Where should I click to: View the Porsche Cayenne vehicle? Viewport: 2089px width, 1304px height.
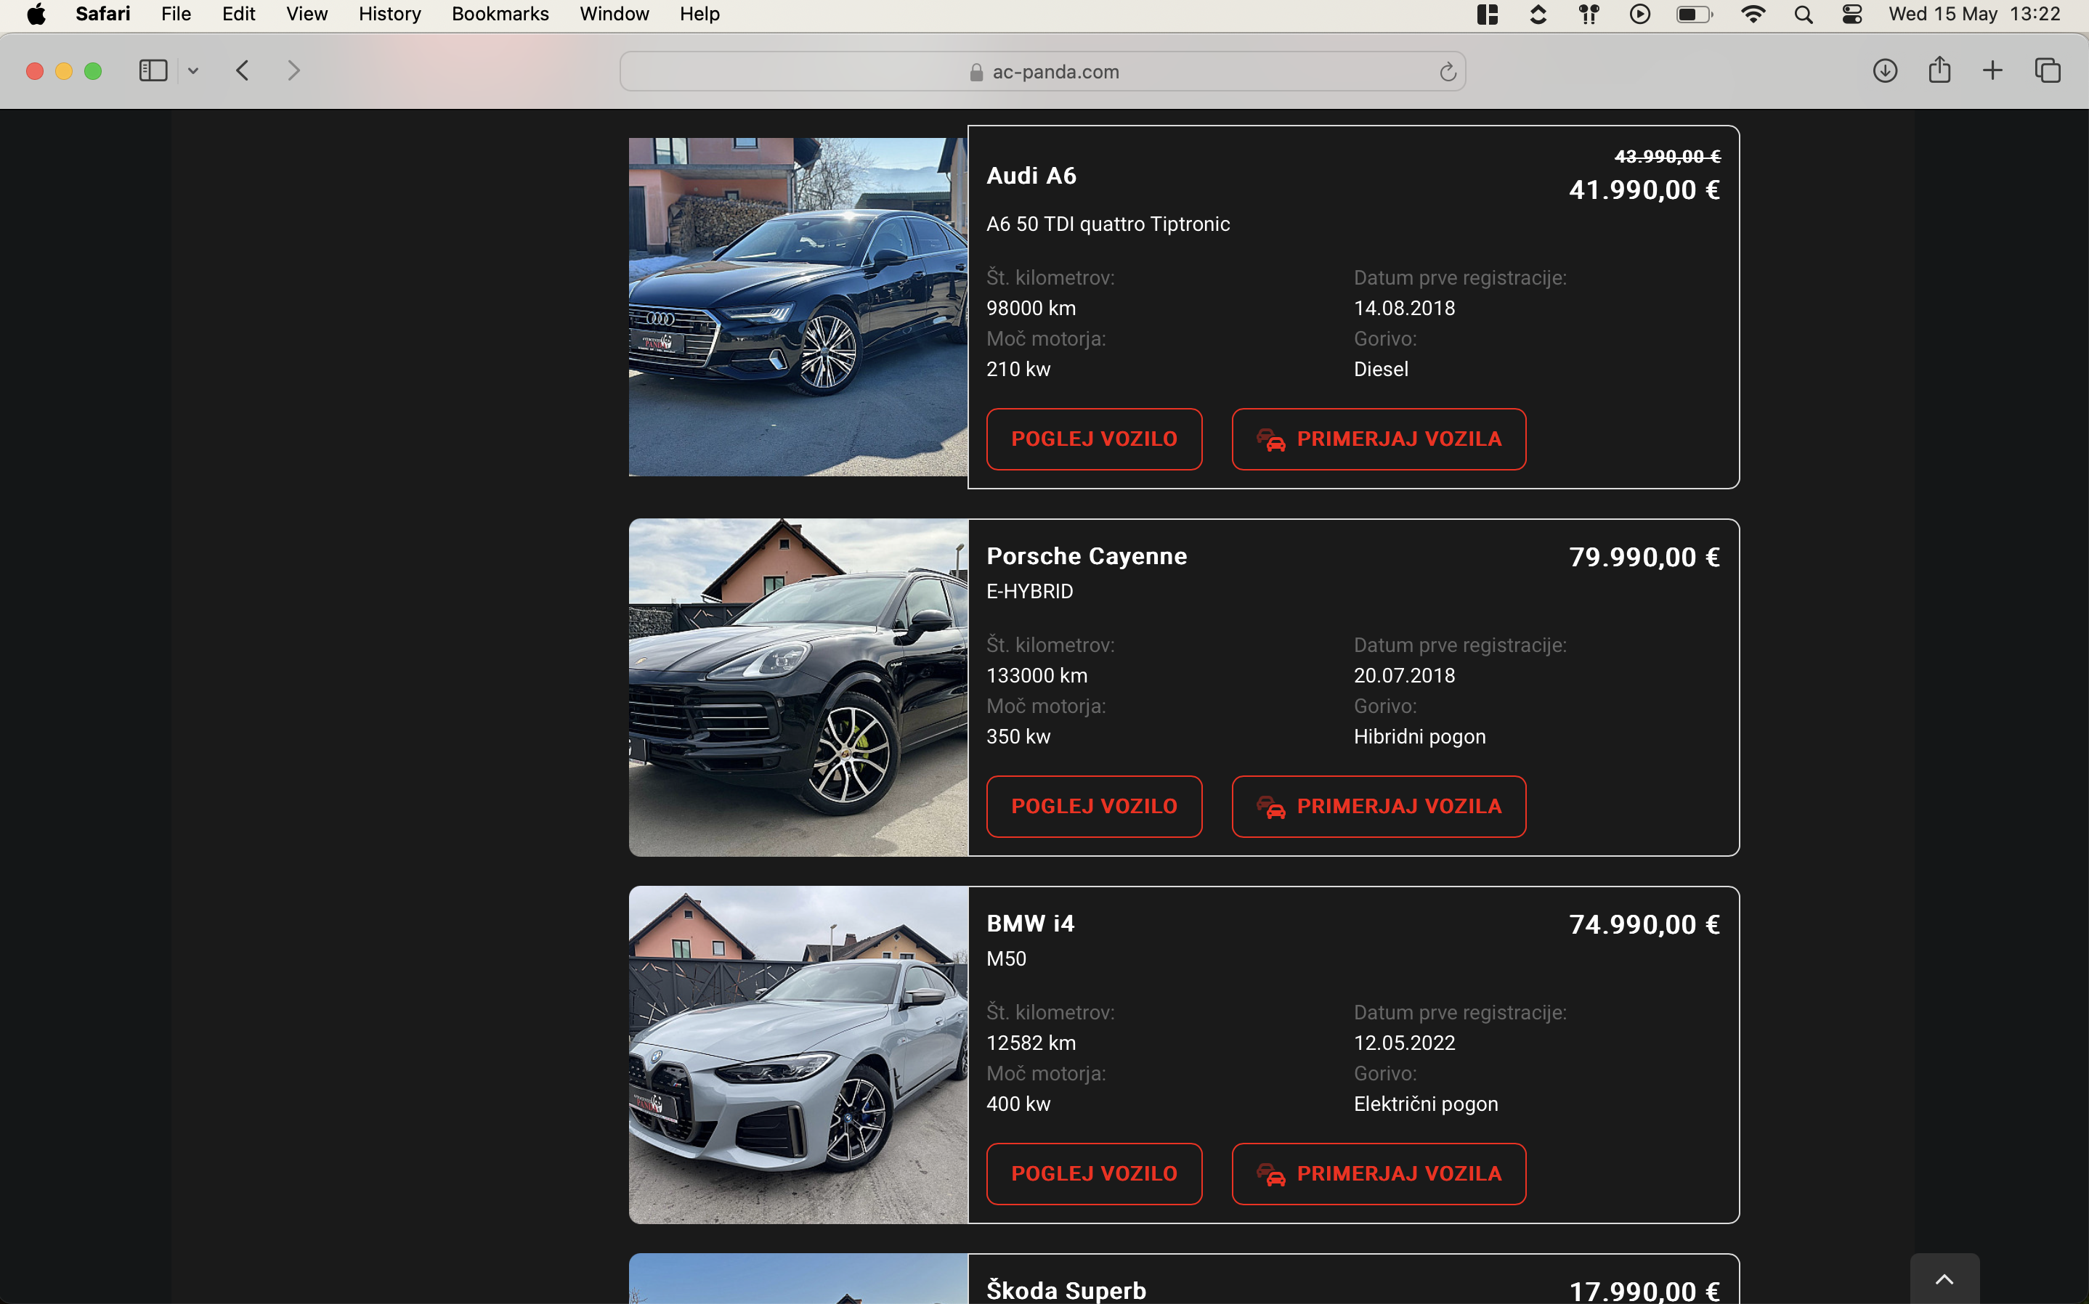tap(1094, 807)
